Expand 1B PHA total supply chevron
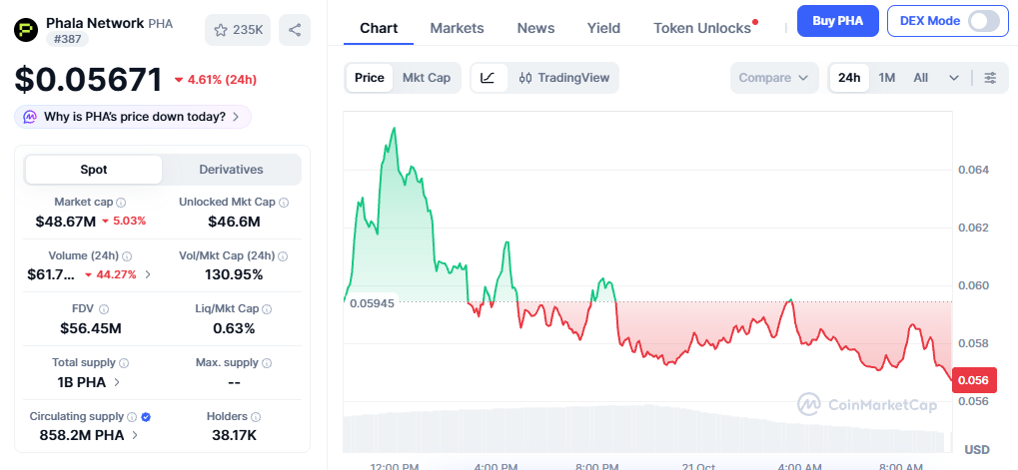Screen dimensions: 1018x470 pos(117,382)
